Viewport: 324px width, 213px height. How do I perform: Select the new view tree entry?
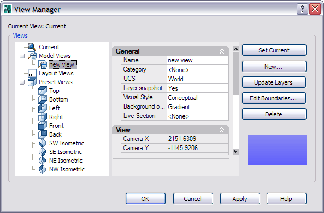tap(63, 64)
